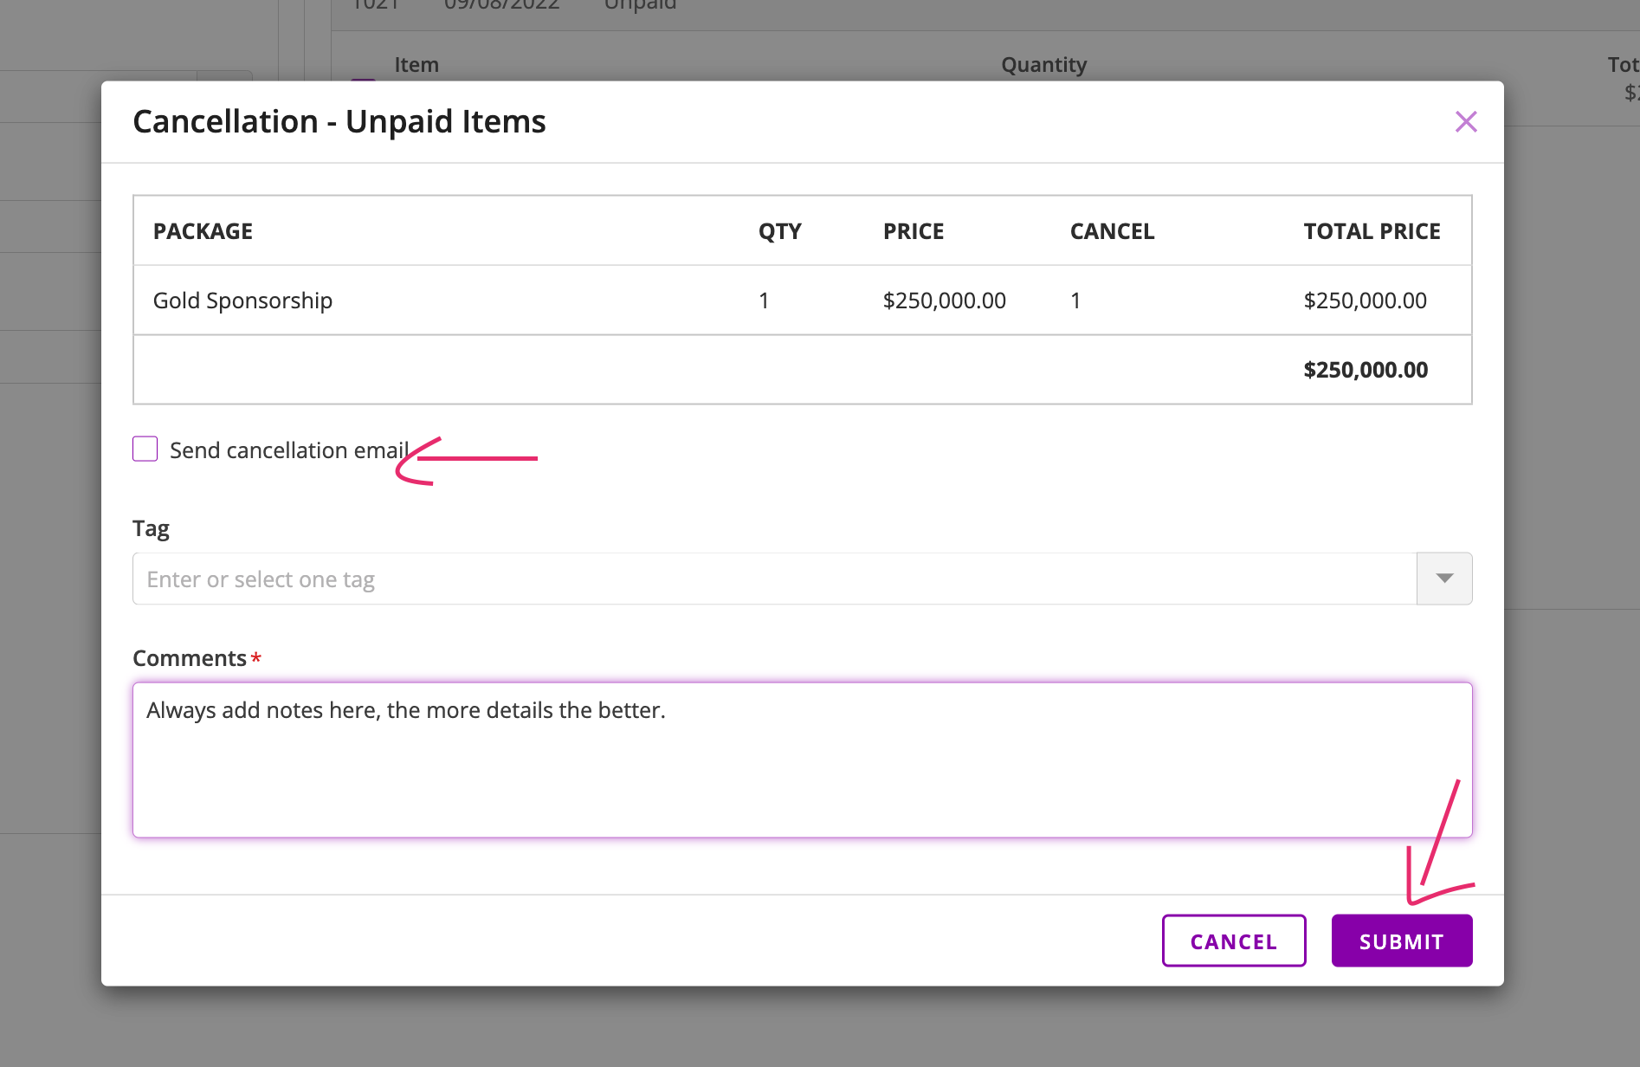This screenshot has width=1640, height=1067.
Task: Click the Cancellation - Unpaid Items dialog title
Action: (339, 122)
